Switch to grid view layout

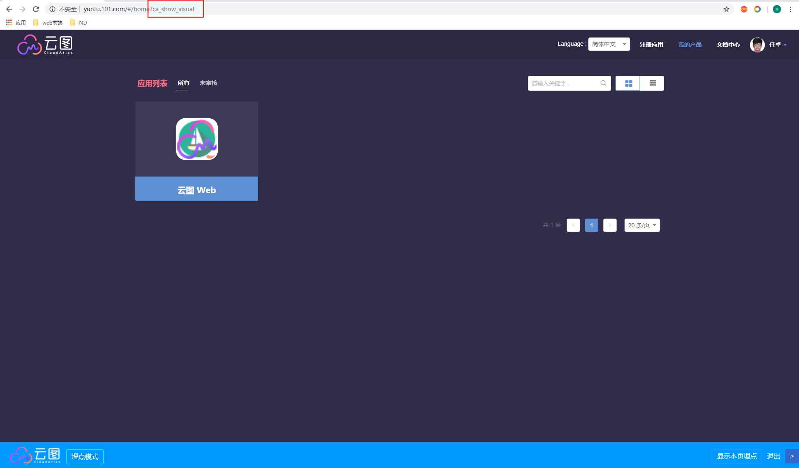[628, 83]
